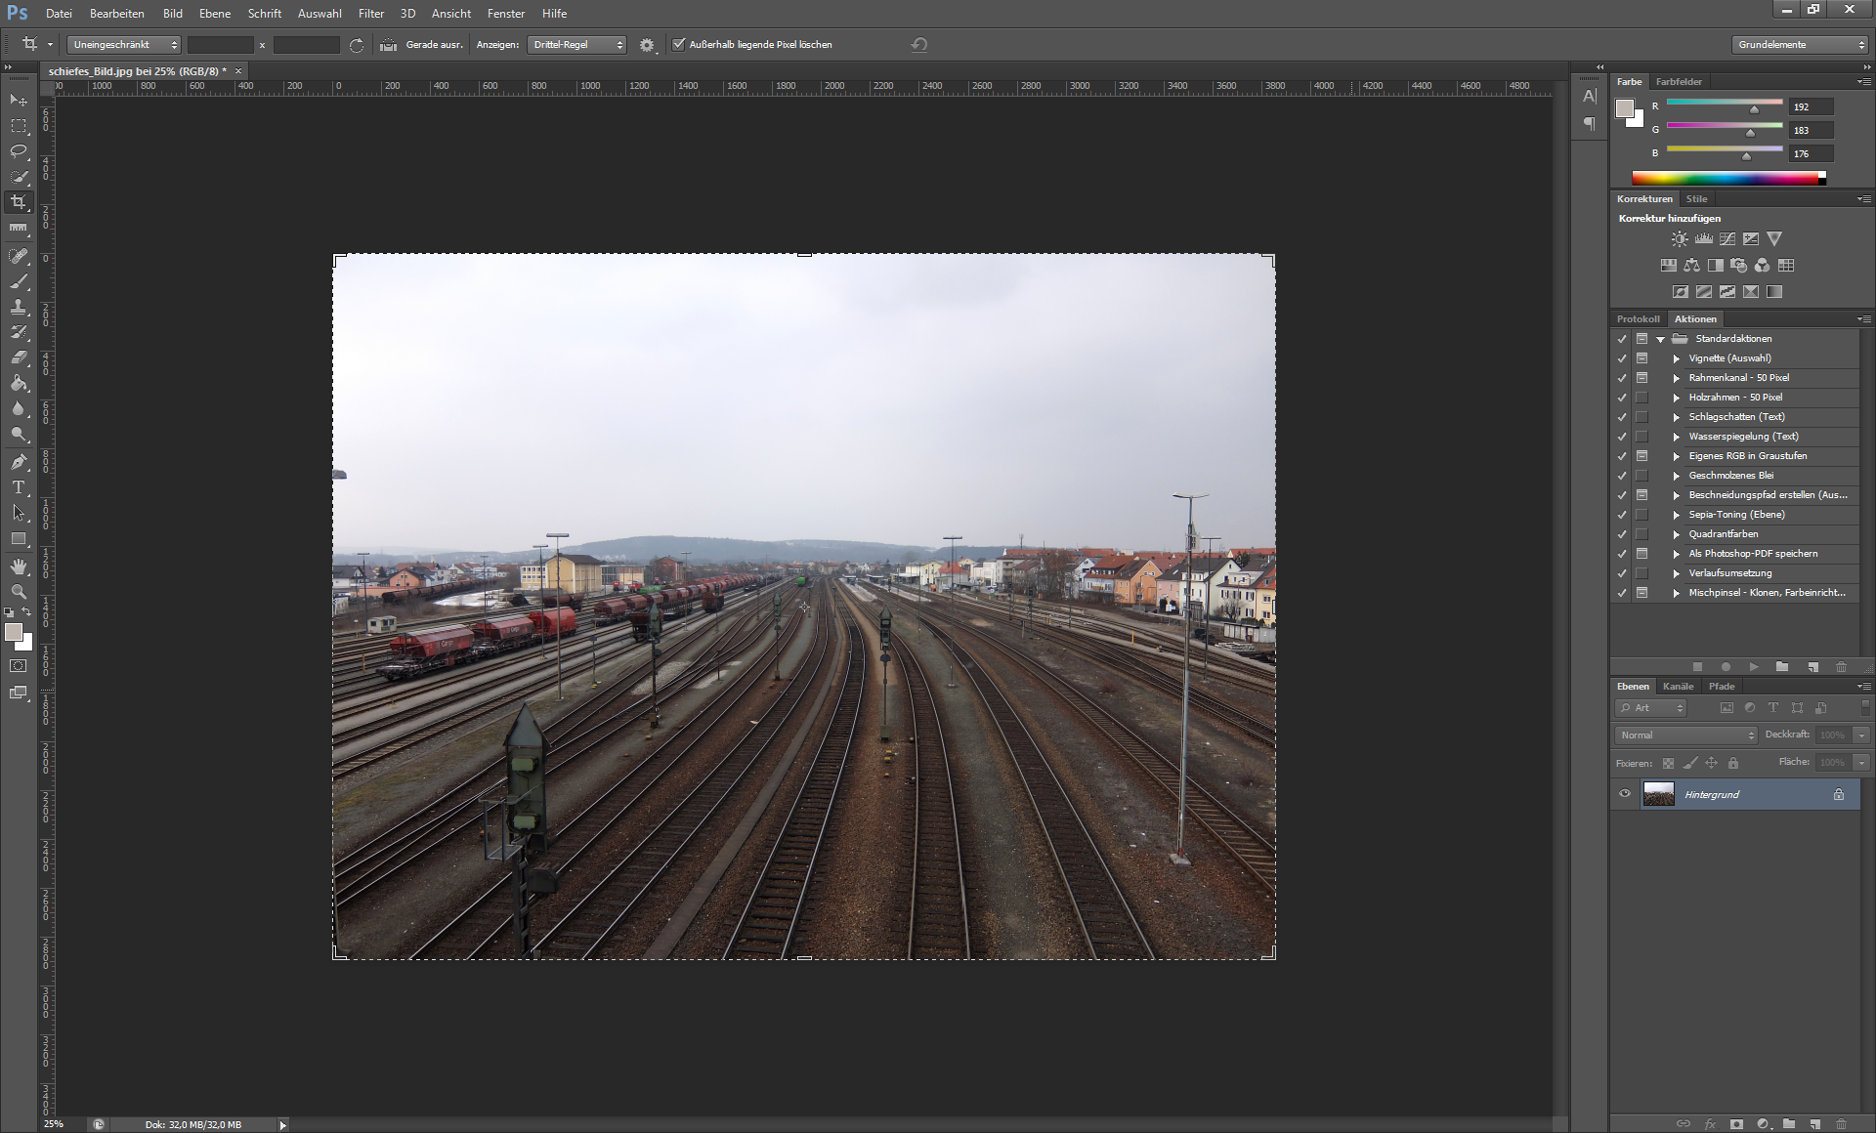Screen dimensions: 1876x1133
Task: Open the Grundelemente workspace dropdown
Action: pos(1801,45)
